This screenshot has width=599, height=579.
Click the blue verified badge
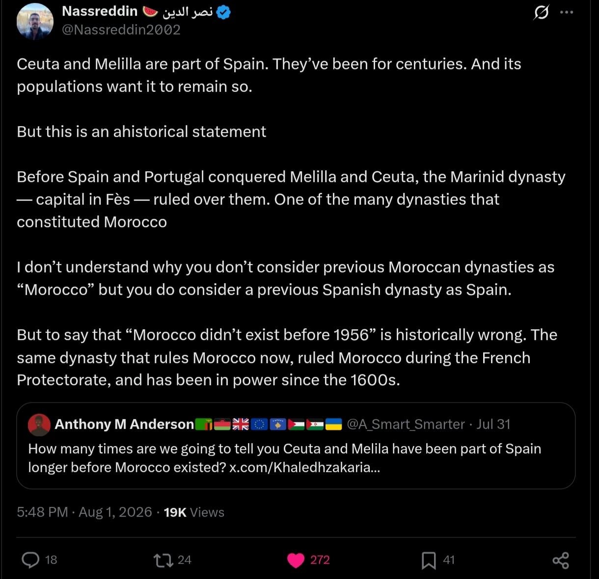click(223, 12)
